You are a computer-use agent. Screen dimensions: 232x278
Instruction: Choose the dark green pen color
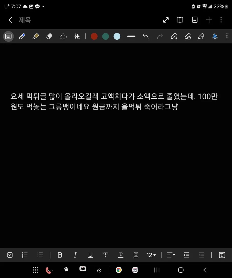pyautogui.click(x=106, y=36)
